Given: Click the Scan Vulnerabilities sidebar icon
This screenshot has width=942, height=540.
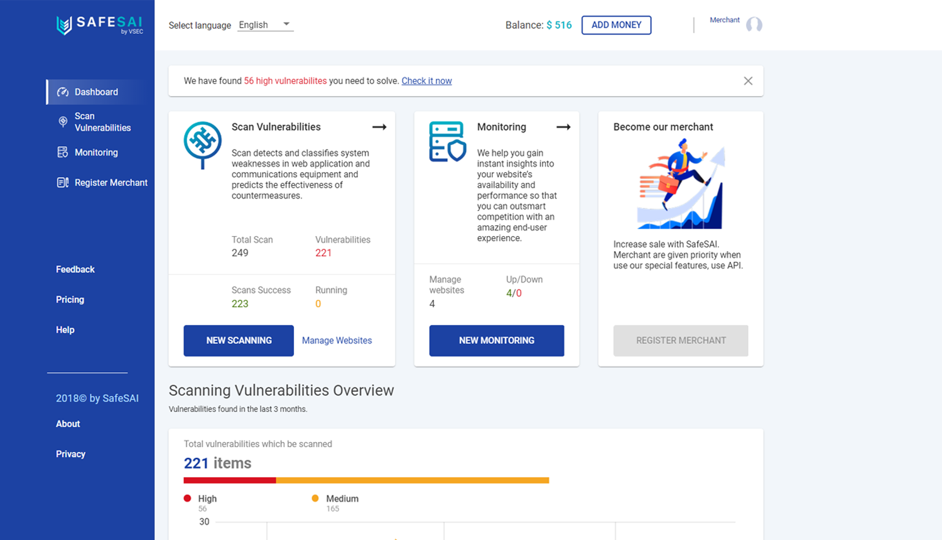Looking at the screenshot, I should click(x=63, y=122).
